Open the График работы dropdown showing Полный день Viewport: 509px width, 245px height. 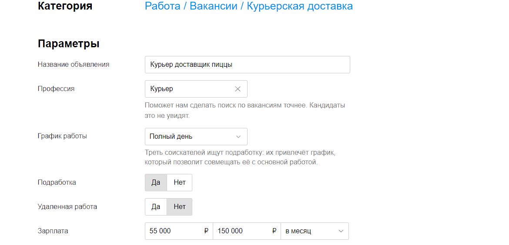(x=196, y=137)
